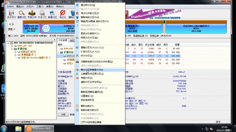Switch to the 分区参数 tab
The width and height of the screenshot is (236, 132).
click(x=63, y=40)
